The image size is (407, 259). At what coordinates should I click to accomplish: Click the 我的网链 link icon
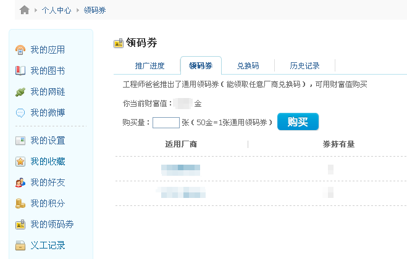click(x=20, y=92)
